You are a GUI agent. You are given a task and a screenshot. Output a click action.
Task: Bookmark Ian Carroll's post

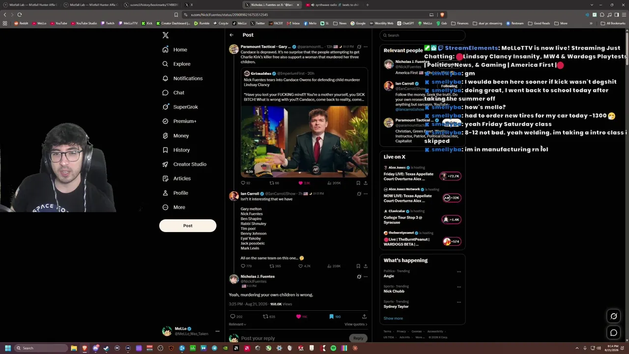[358, 266]
